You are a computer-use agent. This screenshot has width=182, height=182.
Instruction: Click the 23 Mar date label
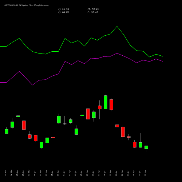(x=5, y=173)
